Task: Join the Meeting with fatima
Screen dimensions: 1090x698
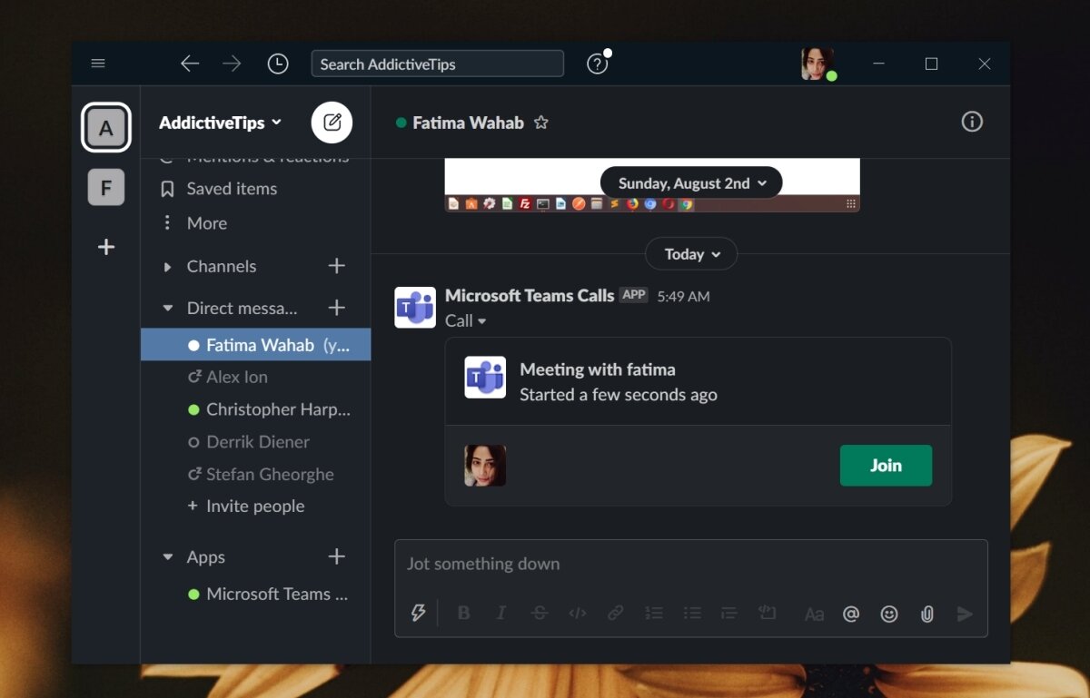Action: coord(885,465)
